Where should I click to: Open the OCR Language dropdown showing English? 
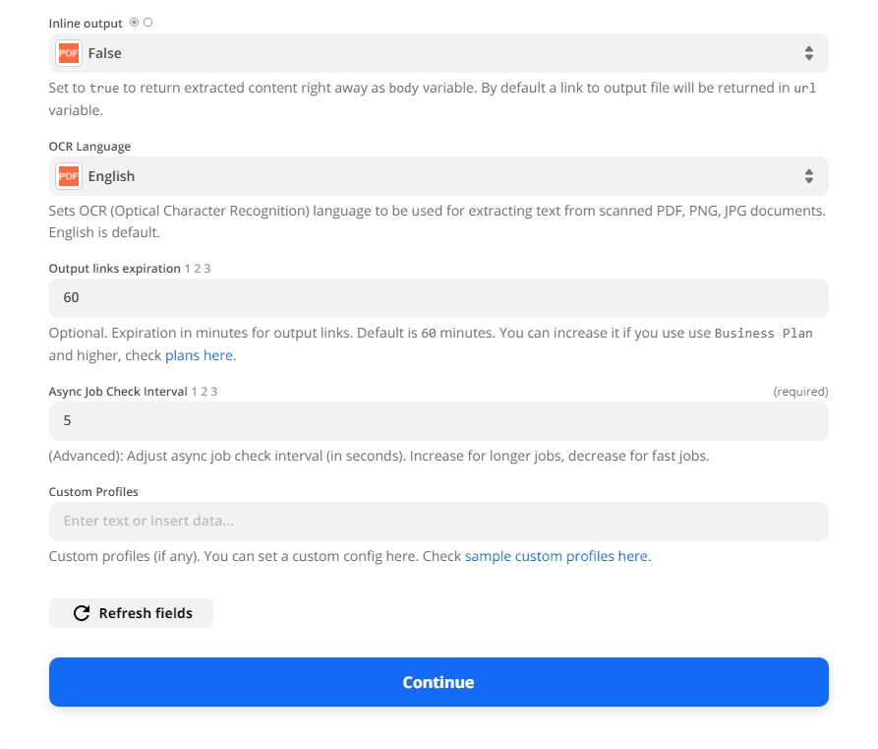tap(438, 175)
